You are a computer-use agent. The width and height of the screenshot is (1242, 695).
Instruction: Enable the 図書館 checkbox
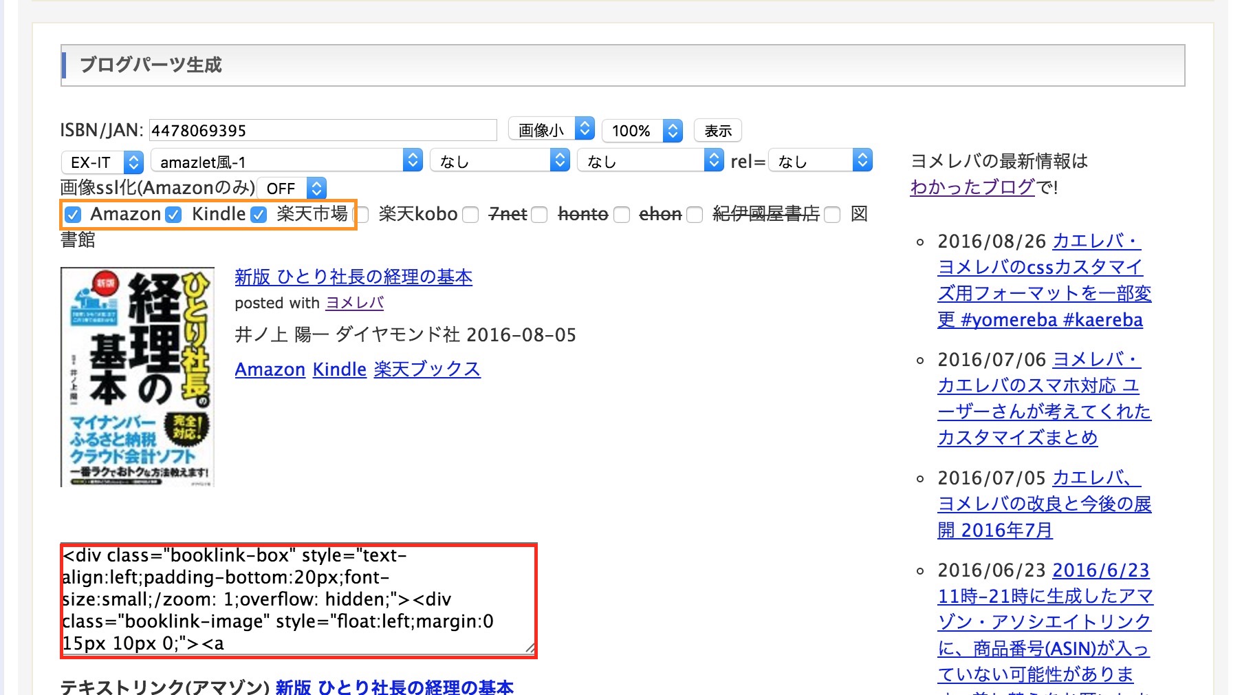pos(832,215)
